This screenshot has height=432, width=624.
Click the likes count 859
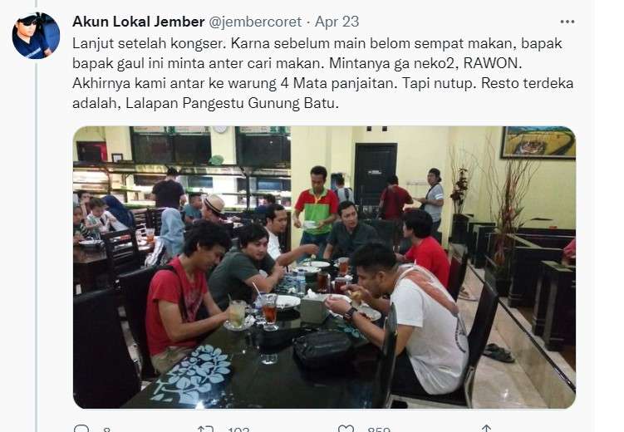[x=379, y=430]
